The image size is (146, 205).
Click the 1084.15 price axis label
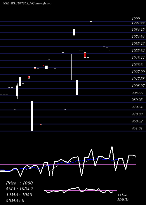click(x=138, y=30)
